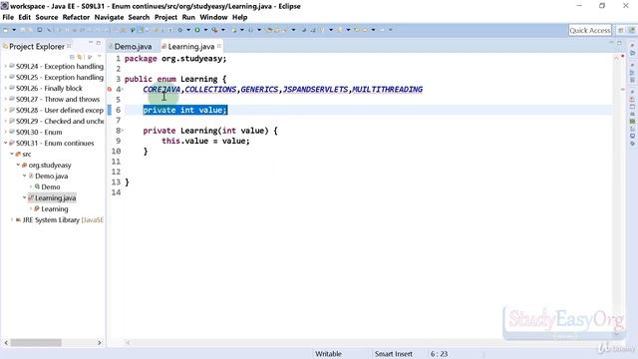Select the Learning.java editor tab

tap(190, 47)
